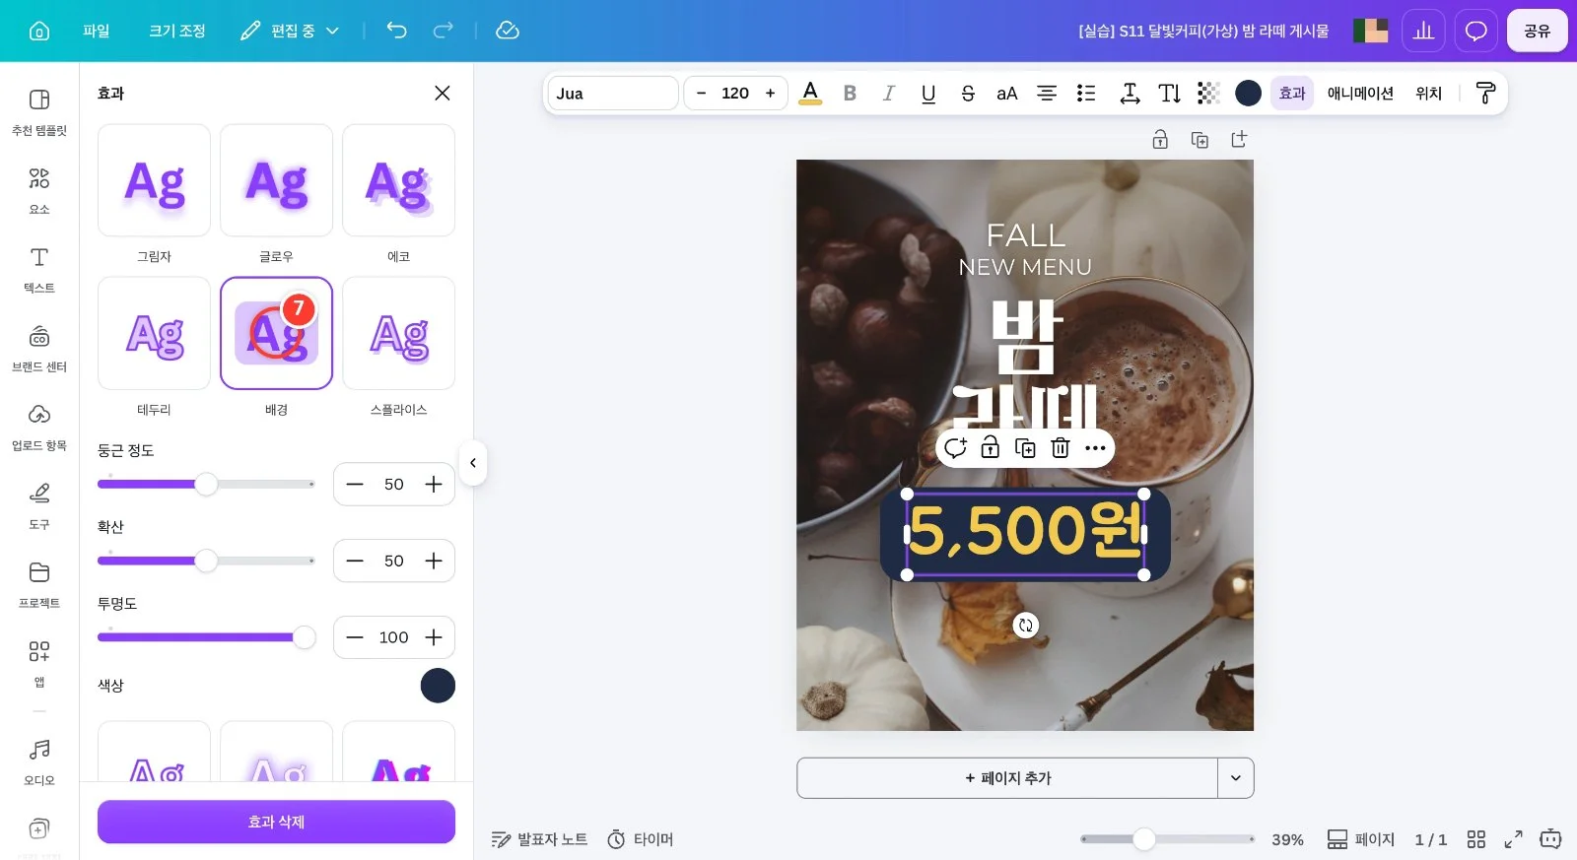Expand the add page dropdown arrow

coord(1236,778)
